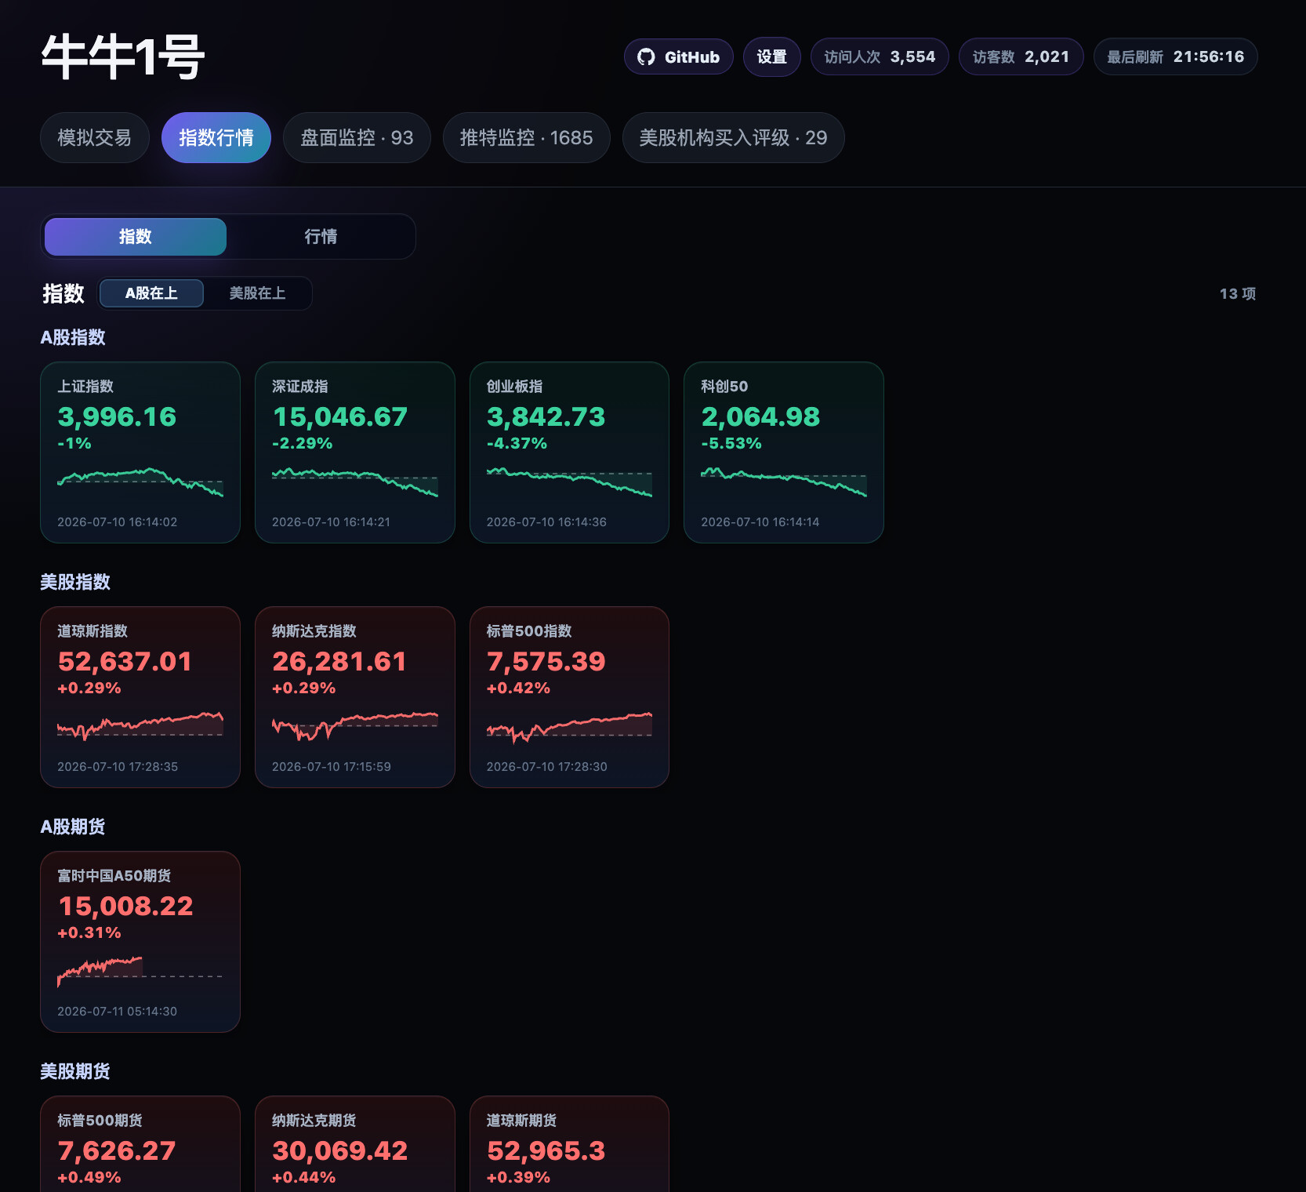Click the 深证成指 value 15,046.67
The image size is (1306, 1192).
click(x=339, y=416)
